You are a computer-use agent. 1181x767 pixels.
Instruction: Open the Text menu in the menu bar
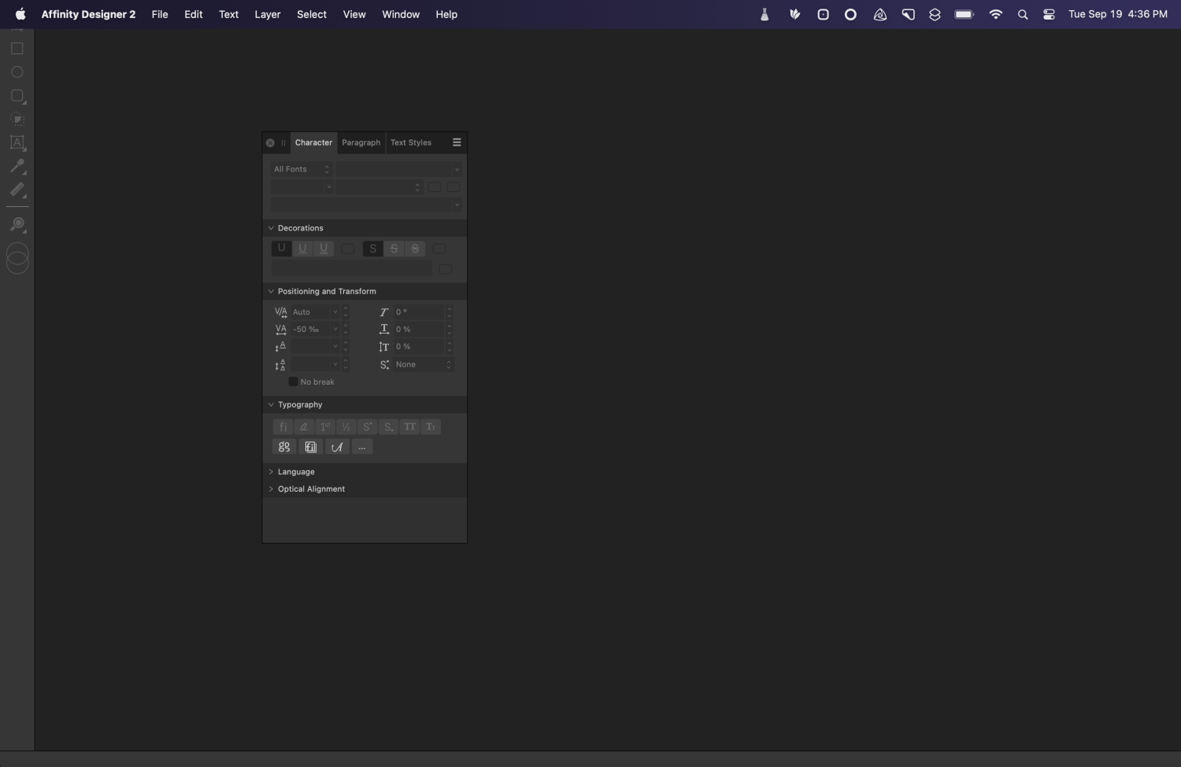[x=228, y=14]
